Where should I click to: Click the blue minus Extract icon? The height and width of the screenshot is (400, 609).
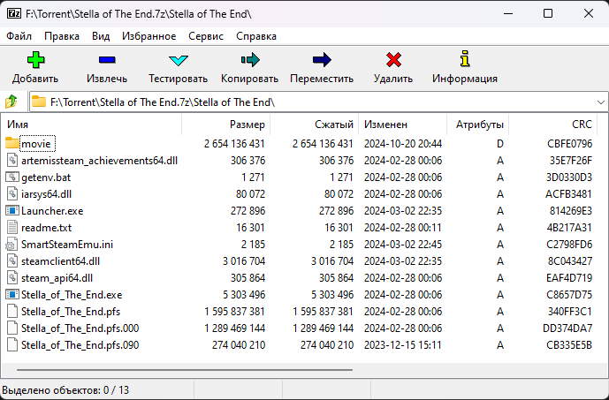coord(106,60)
